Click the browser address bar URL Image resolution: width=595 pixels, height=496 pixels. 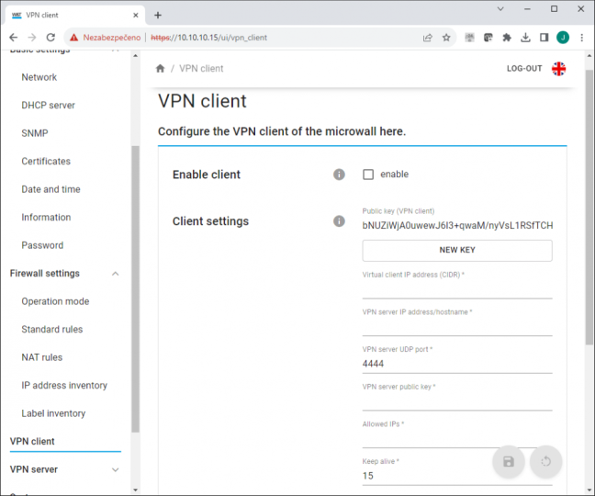click(x=208, y=38)
